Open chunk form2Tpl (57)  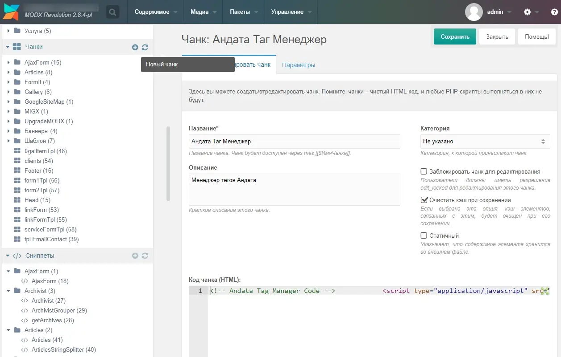pyautogui.click(x=42, y=190)
